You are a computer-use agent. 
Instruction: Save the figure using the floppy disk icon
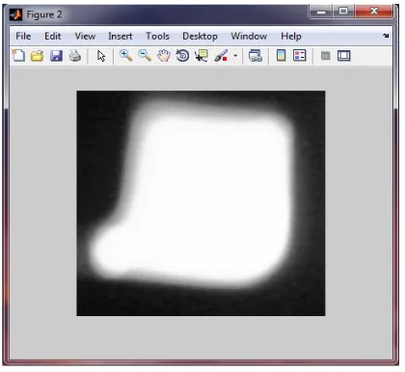click(x=56, y=56)
